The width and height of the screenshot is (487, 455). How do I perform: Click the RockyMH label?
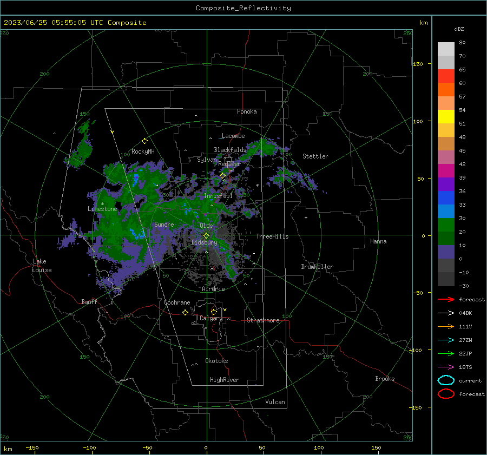[x=143, y=151]
